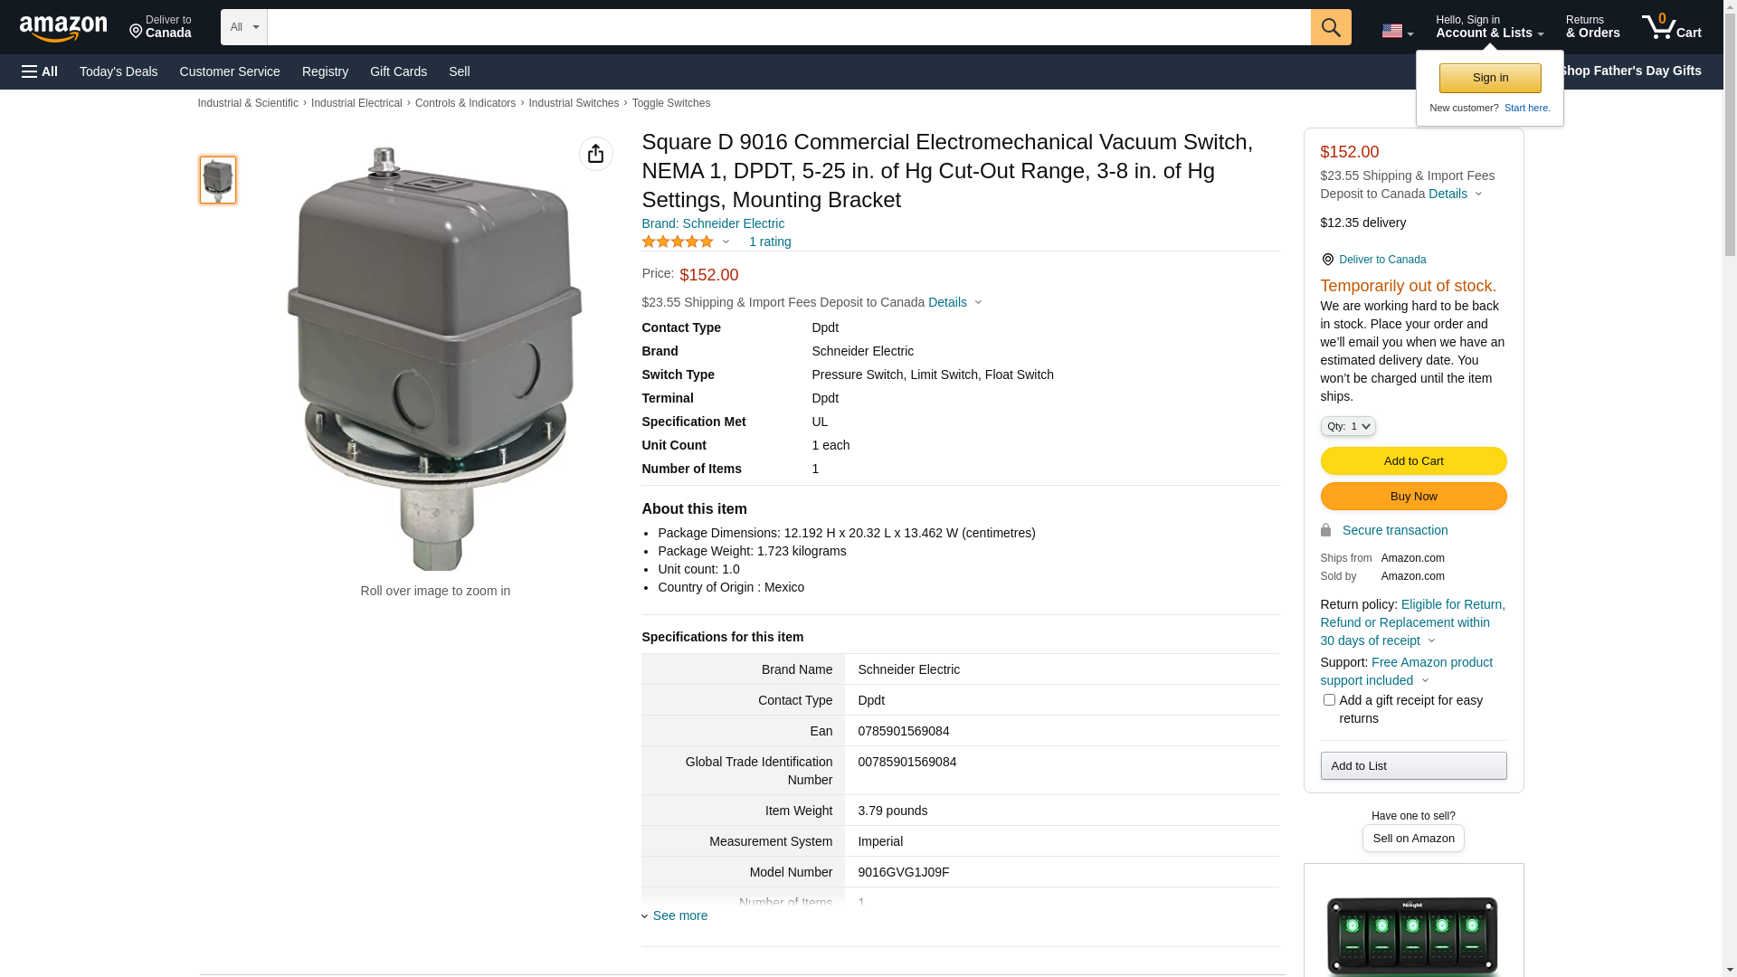The width and height of the screenshot is (1737, 977).
Task: Open the share icon on product image
Action: point(595,154)
